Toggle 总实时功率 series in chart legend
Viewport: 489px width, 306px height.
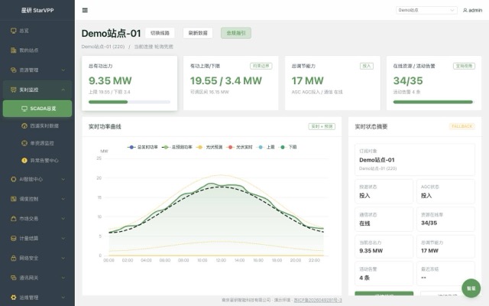(143, 147)
